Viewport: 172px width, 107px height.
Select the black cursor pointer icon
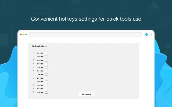pos(33,85)
